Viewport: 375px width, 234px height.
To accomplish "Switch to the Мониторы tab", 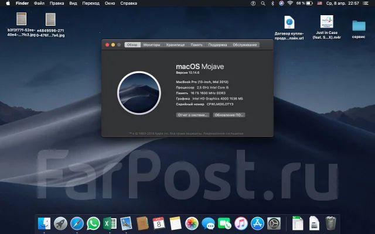I will tap(152, 44).
